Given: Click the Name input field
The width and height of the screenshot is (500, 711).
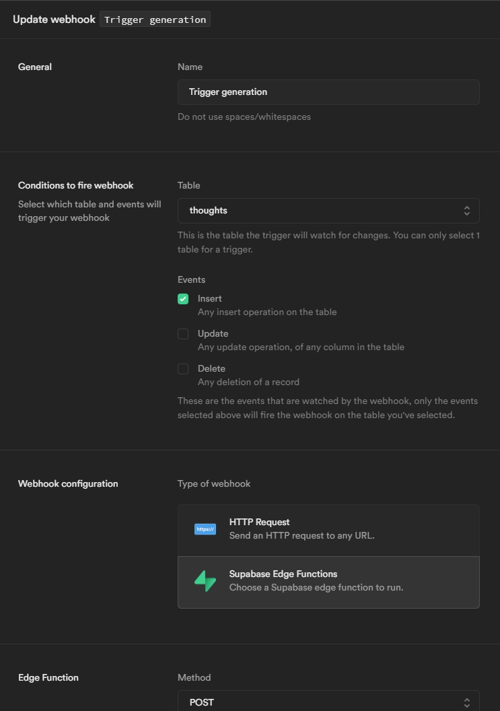Looking at the screenshot, I should pos(328,92).
